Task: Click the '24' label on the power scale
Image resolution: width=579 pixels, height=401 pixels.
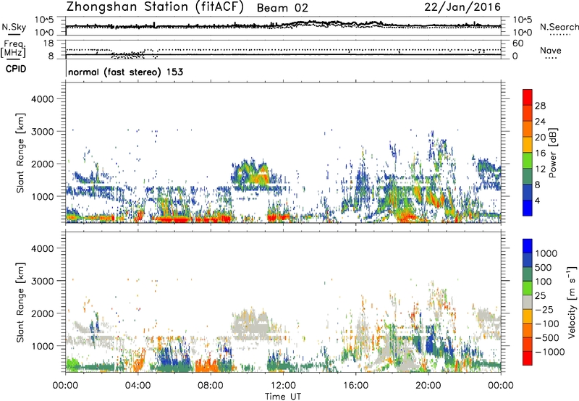Action: 540,122
